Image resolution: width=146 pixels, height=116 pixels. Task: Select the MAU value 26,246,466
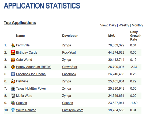pos(116,74)
